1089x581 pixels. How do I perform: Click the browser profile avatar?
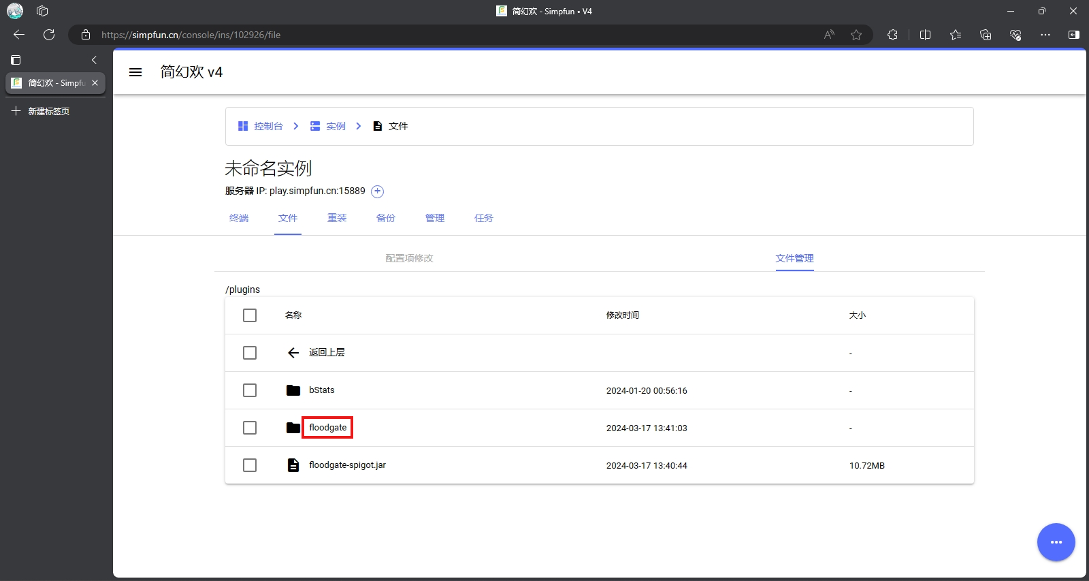15,11
